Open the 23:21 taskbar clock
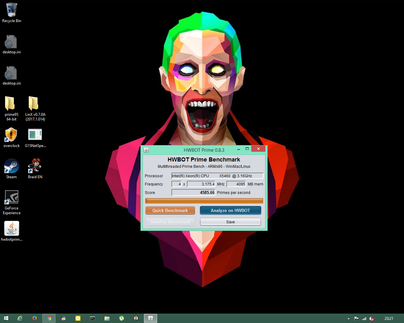The image size is (404, 323). click(x=389, y=319)
